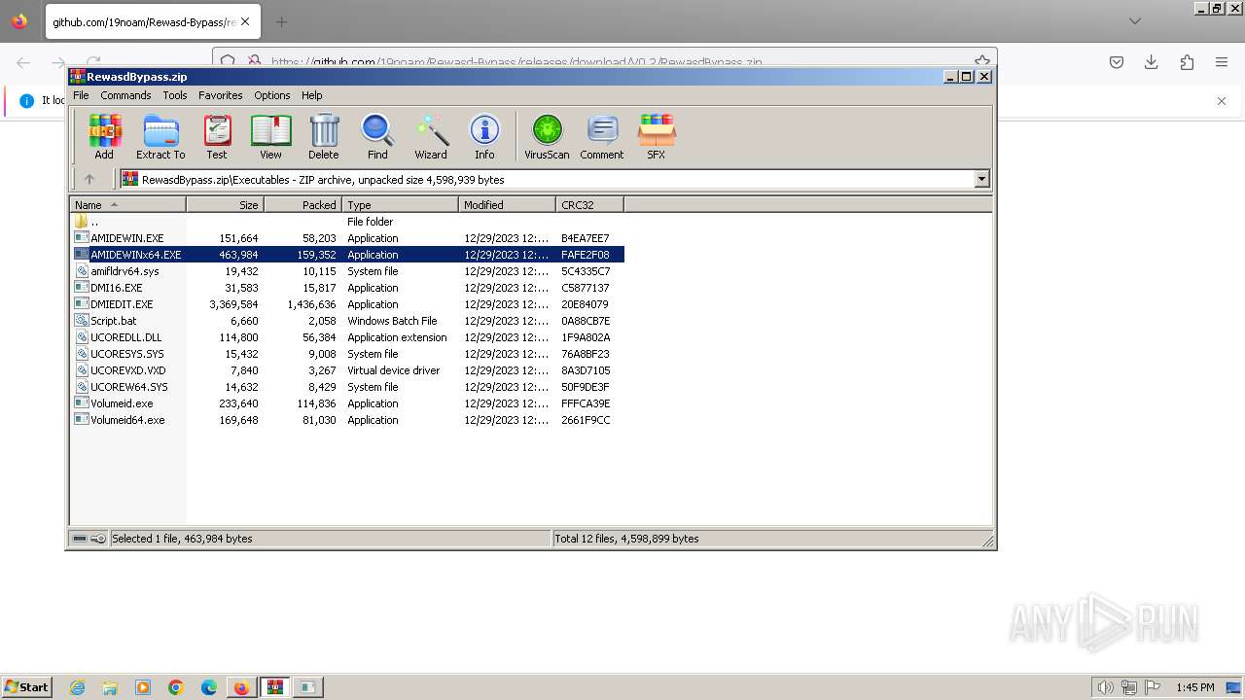Select AMIDEWINx64.EXE in the file list
This screenshot has width=1245, height=700.
point(347,255)
